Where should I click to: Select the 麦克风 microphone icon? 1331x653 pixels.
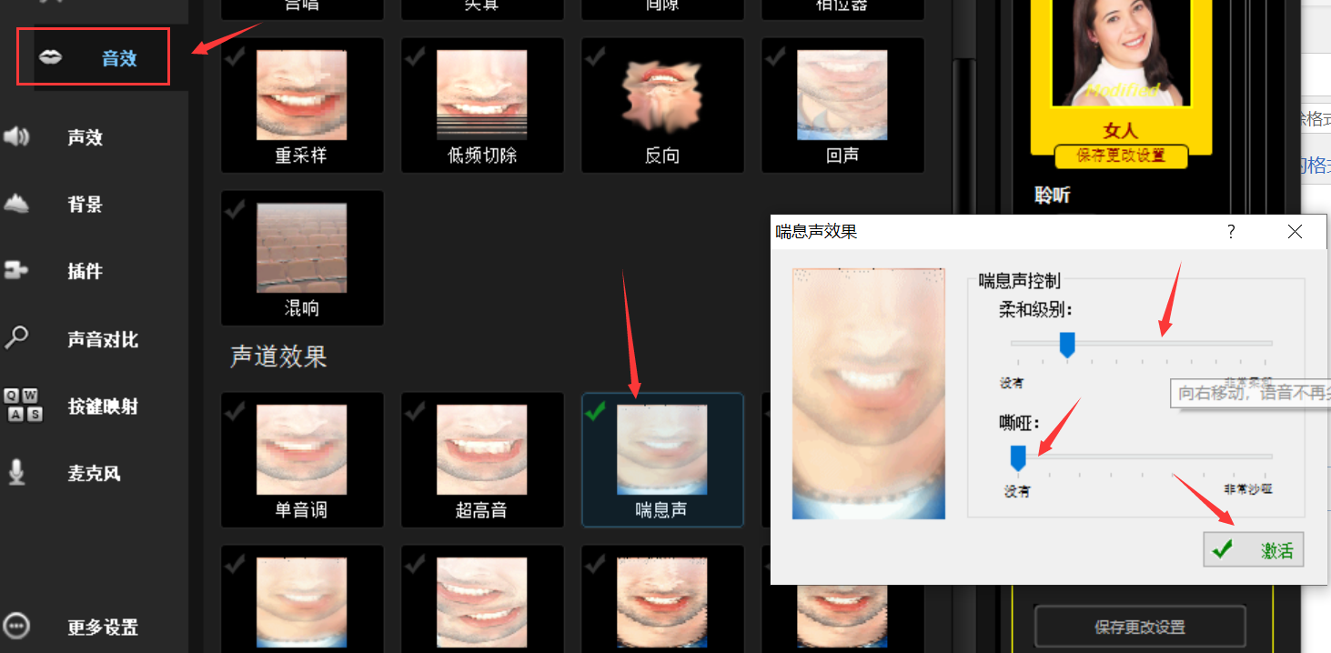15,473
